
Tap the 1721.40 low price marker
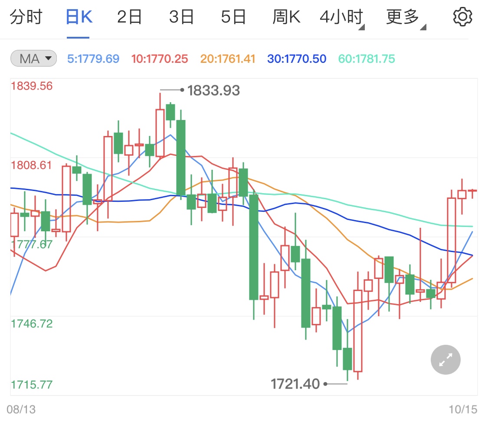coord(296,384)
